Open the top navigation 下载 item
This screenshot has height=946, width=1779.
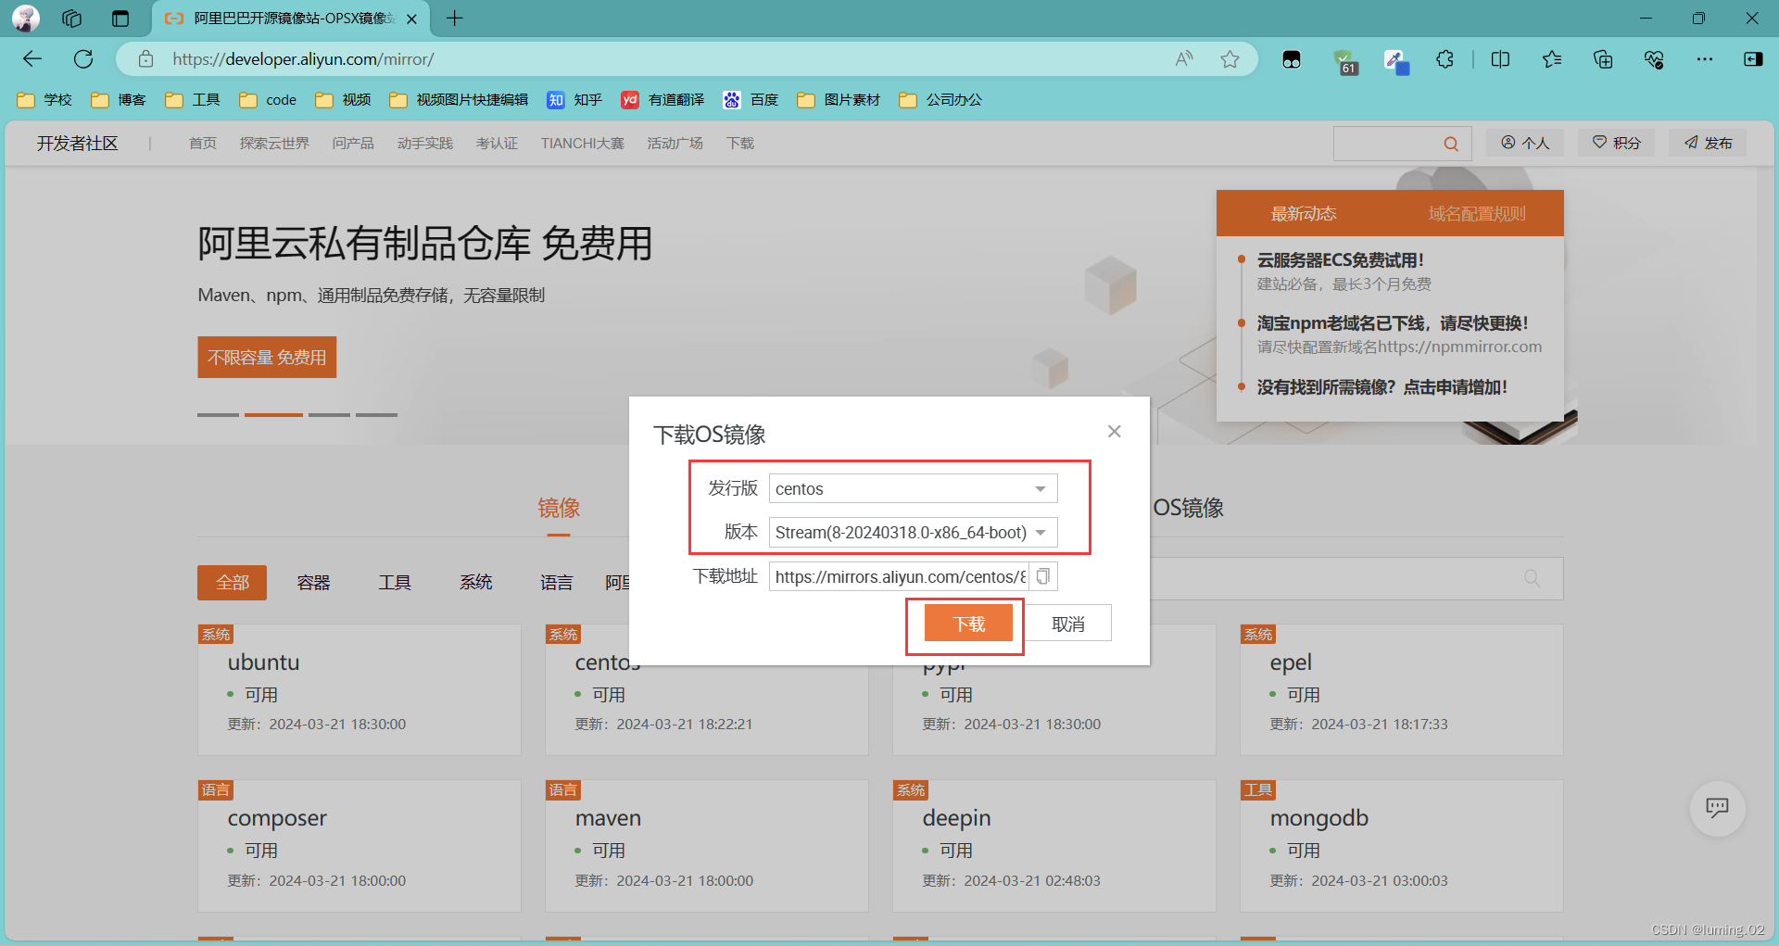740,144
